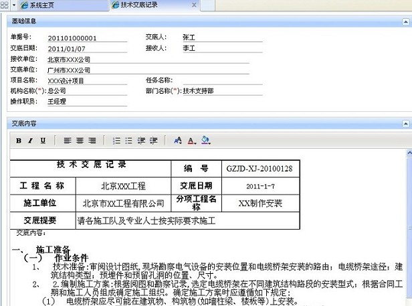
Task: Toggle underline formatting in editor toolbar
Action: 43,141
